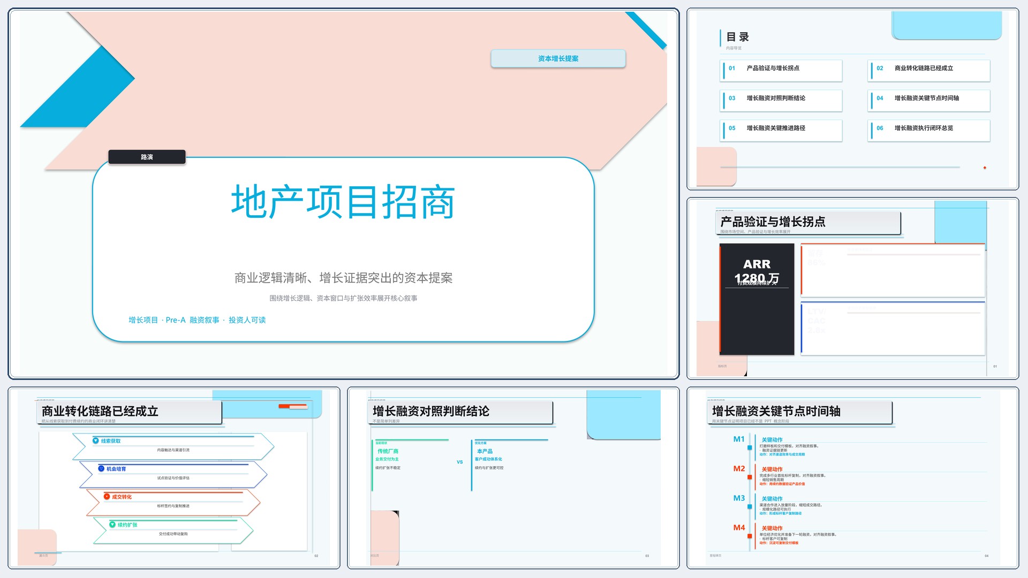Click the 资本增长提案 label button
Viewport: 1028px width, 578px height.
tap(558, 58)
